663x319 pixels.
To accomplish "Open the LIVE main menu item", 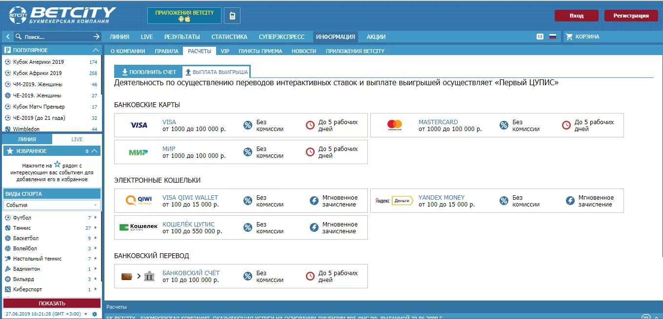I will point(147,37).
